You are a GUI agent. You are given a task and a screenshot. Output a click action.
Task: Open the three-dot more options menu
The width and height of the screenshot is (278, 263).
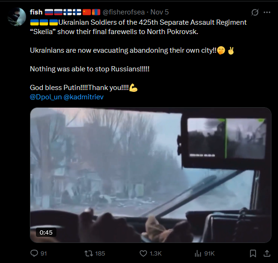point(267,12)
